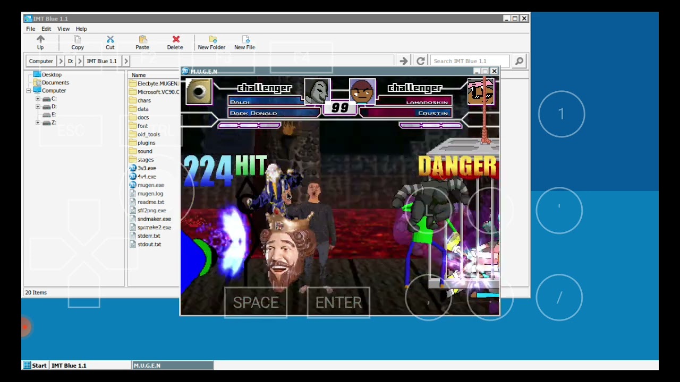Close the M.U.G.E.N game window

coord(494,71)
